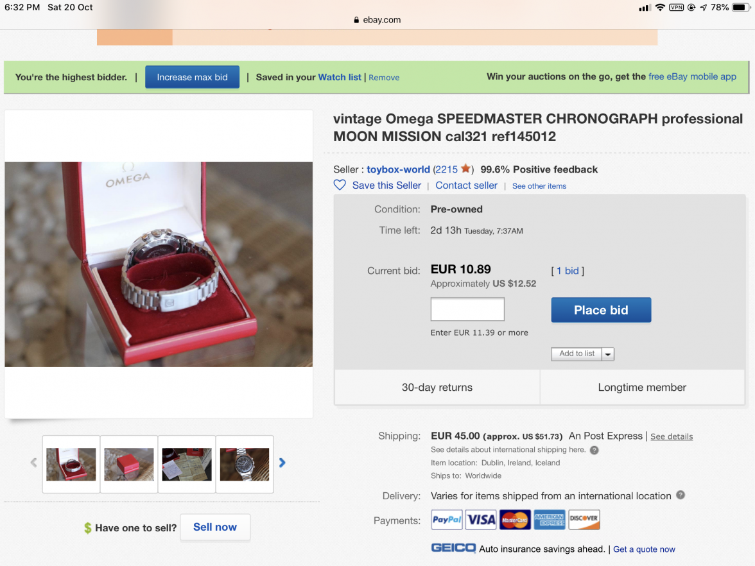
Task: Click the Visa payment icon
Action: click(x=481, y=520)
